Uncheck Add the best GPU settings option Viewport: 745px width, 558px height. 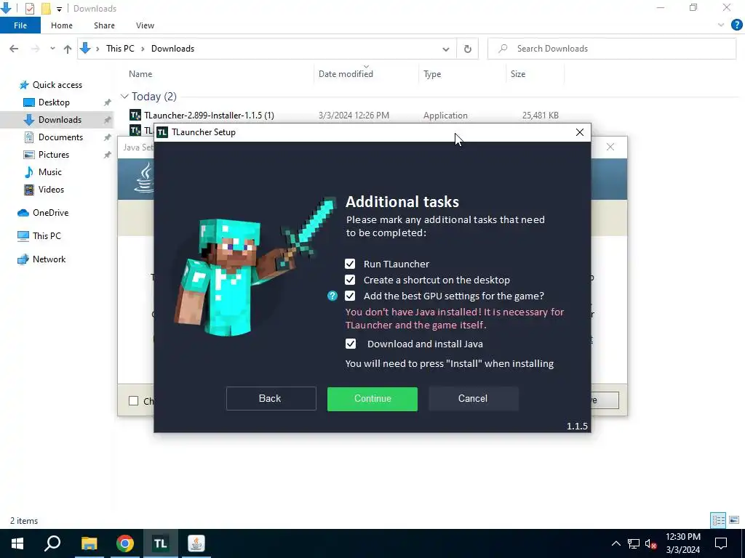[x=350, y=296]
